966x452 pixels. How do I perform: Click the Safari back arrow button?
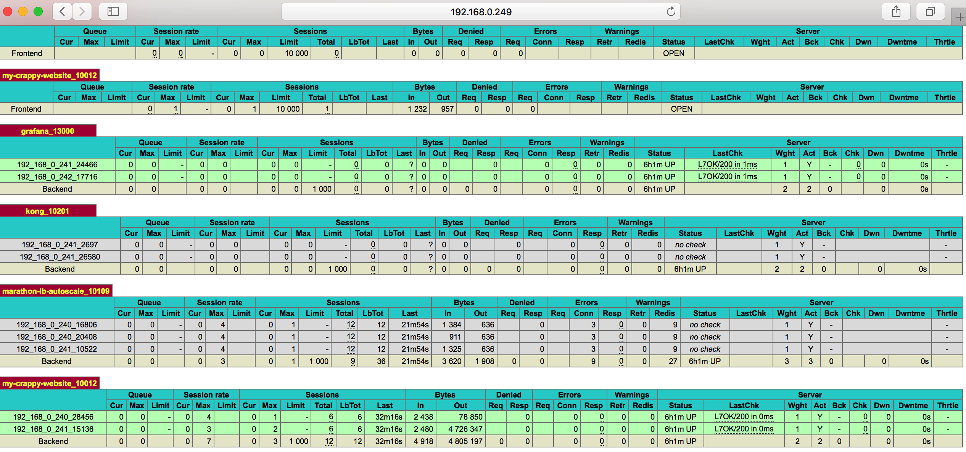coord(62,11)
